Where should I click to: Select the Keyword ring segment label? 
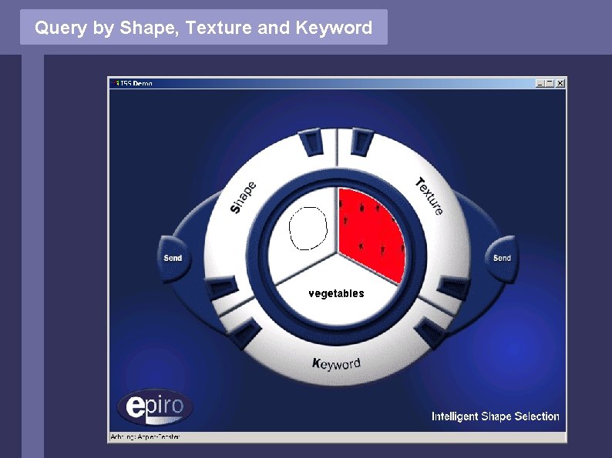click(336, 364)
